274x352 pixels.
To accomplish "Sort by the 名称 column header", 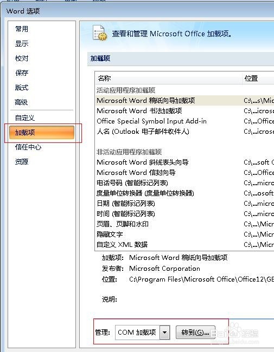I will [x=168, y=79].
